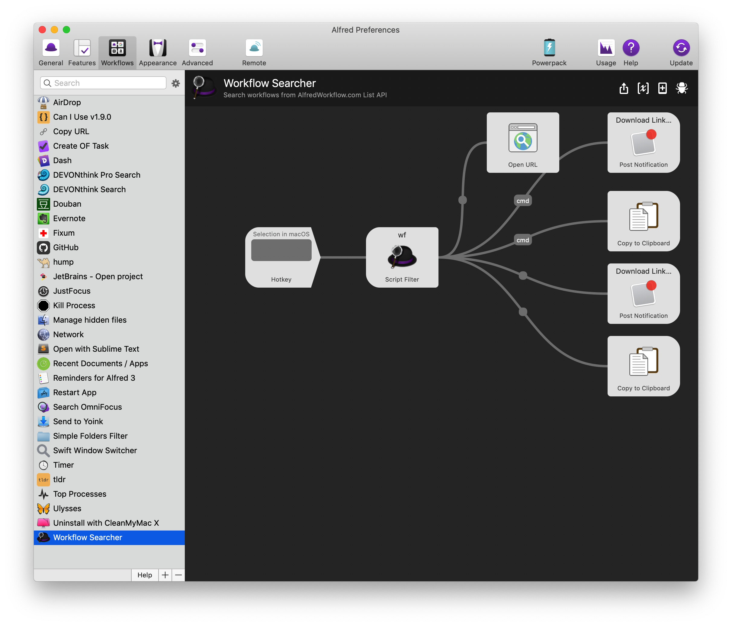Select the Ulysses workflow
This screenshot has height=626, width=732.
pyautogui.click(x=109, y=508)
